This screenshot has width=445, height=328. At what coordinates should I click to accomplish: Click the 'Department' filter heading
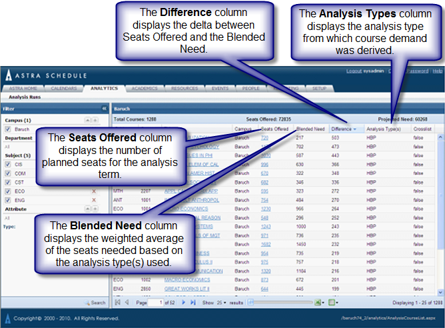tap(19, 138)
